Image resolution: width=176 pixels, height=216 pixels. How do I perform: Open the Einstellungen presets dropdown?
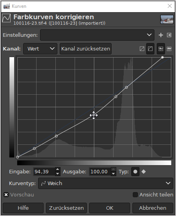(x=97, y=35)
